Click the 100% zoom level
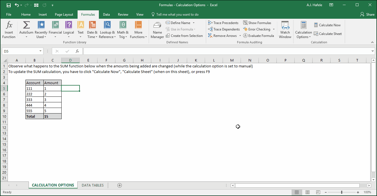 click(367, 192)
